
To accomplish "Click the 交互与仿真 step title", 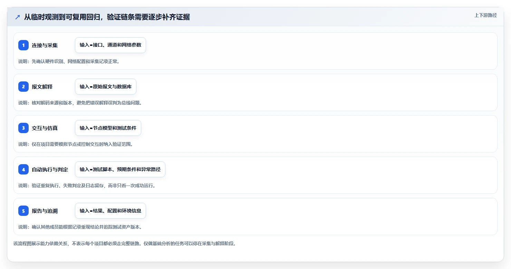I will click(x=45, y=128).
